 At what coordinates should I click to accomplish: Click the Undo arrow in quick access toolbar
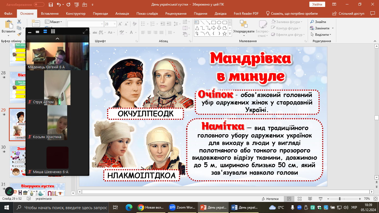[x=59, y=4]
